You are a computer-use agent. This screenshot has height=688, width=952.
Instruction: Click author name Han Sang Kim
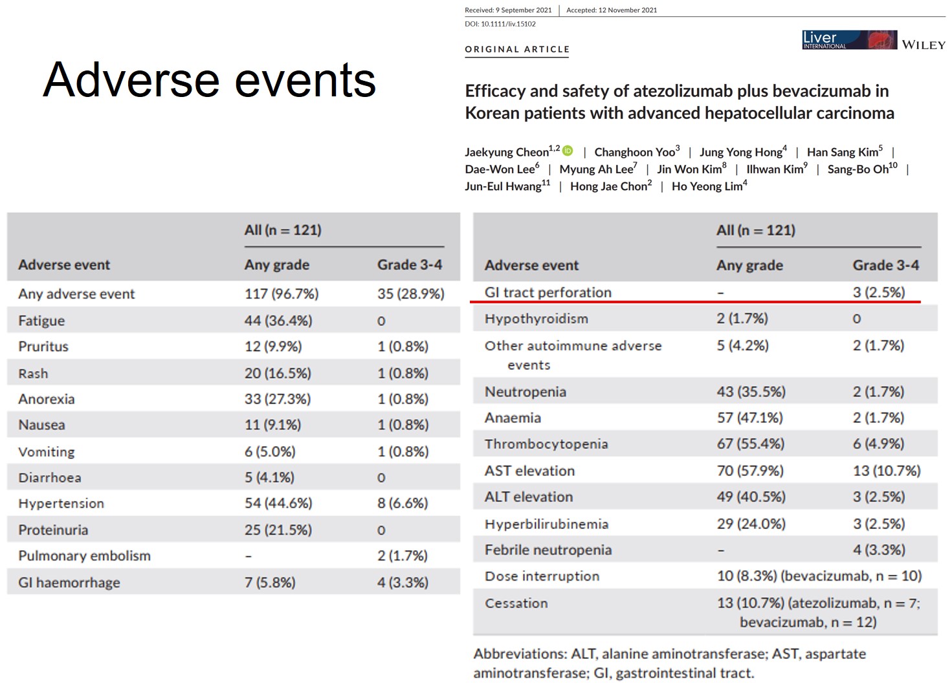(x=845, y=151)
